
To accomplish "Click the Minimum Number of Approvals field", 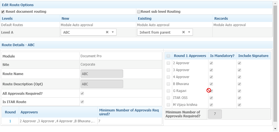I will pyautogui.click(x=215, y=114).
